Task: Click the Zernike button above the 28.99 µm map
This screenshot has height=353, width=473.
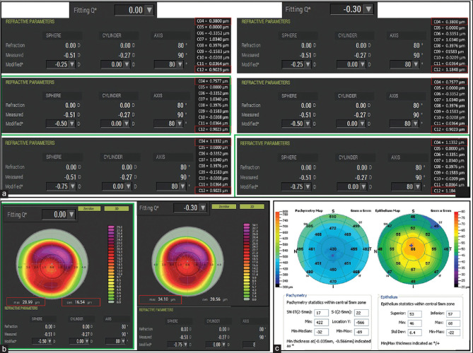Action: (89, 208)
